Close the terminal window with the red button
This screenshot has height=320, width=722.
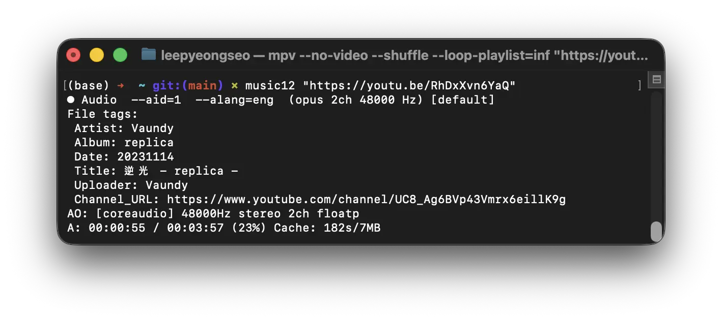tap(73, 55)
